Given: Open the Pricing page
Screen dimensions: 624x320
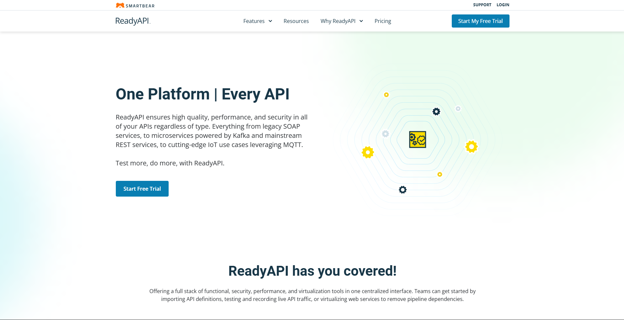Looking at the screenshot, I should coord(383,21).
